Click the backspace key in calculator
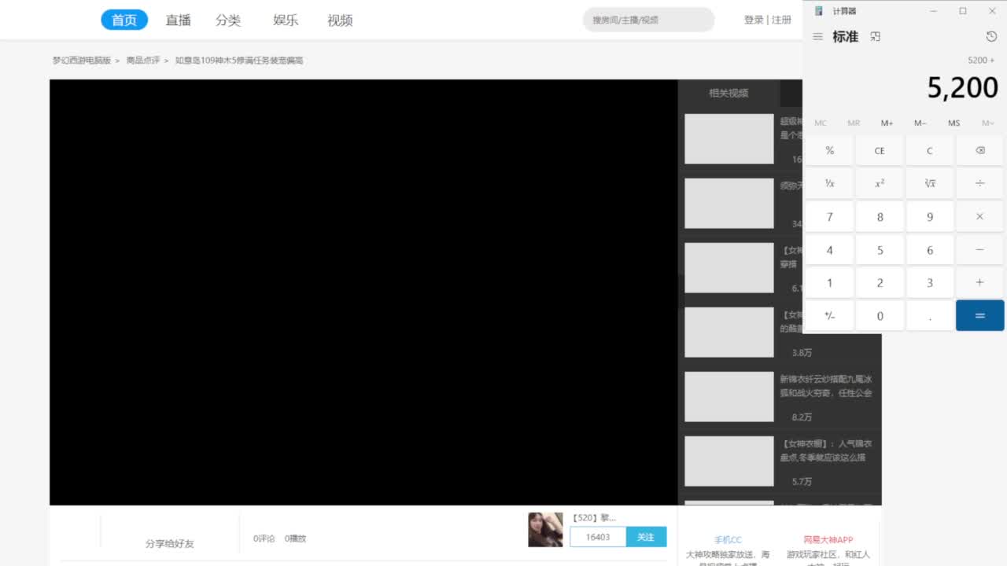This screenshot has width=1007, height=566. click(979, 150)
